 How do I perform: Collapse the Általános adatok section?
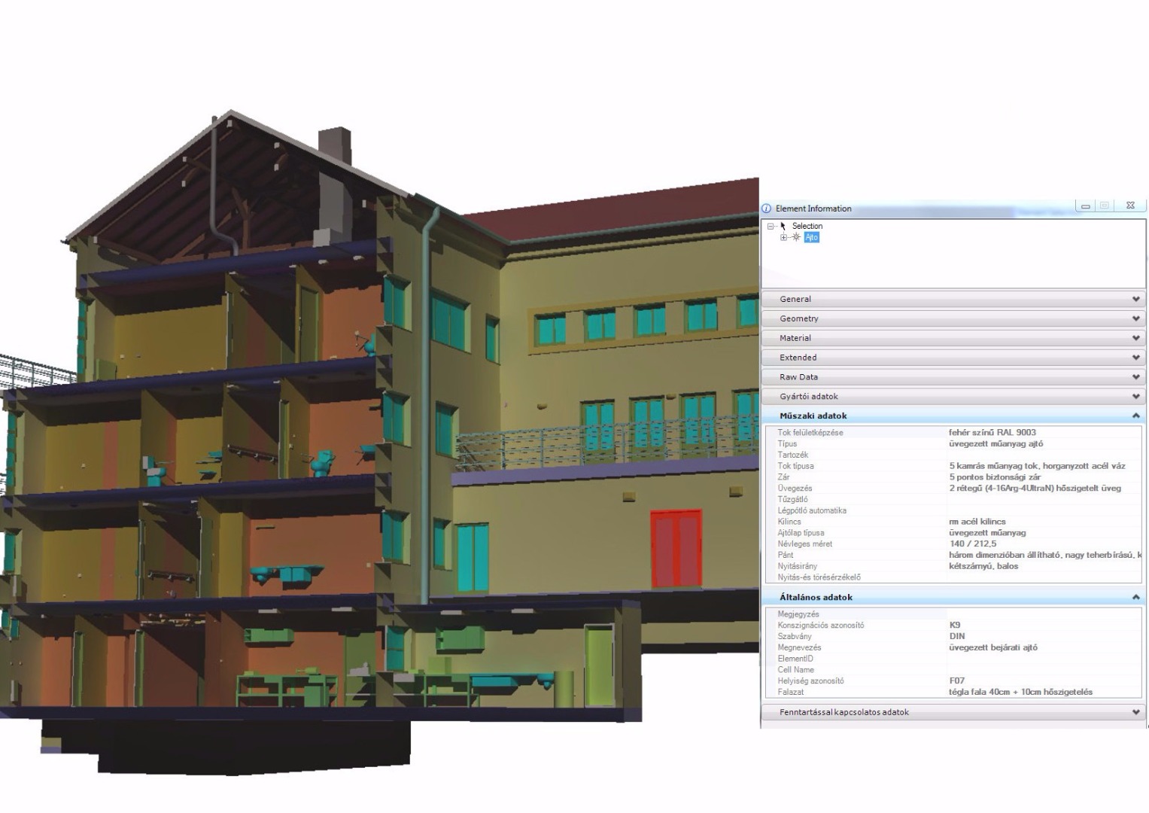click(953, 597)
